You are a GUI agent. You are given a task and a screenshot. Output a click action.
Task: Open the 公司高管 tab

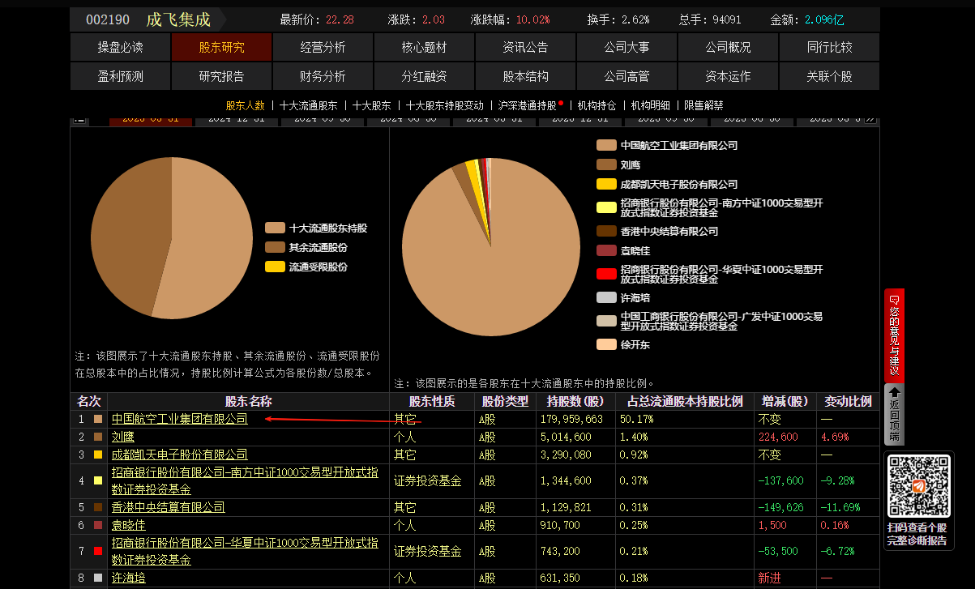pyautogui.click(x=626, y=76)
